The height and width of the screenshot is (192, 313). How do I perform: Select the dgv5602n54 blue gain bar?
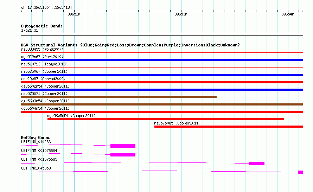tap(162, 90)
